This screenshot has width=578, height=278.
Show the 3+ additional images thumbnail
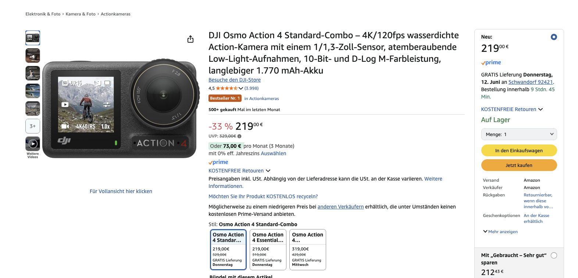tap(33, 126)
